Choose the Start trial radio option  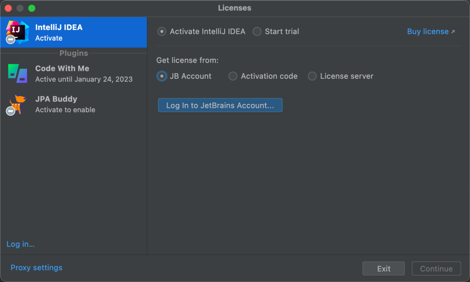tap(257, 31)
